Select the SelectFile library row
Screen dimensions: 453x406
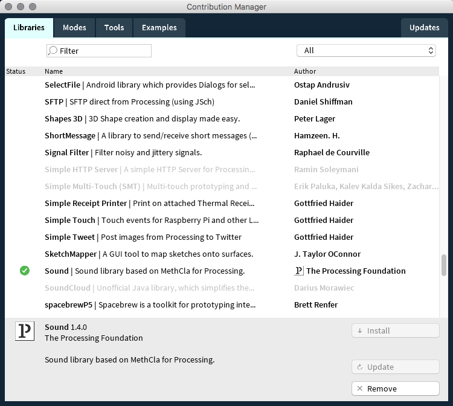222,85
